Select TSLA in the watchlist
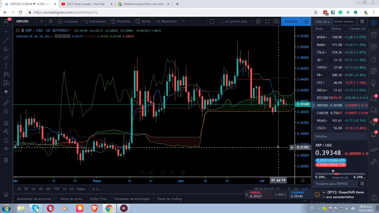The height and width of the screenshot is (213, 379). [x=341, y=52]
